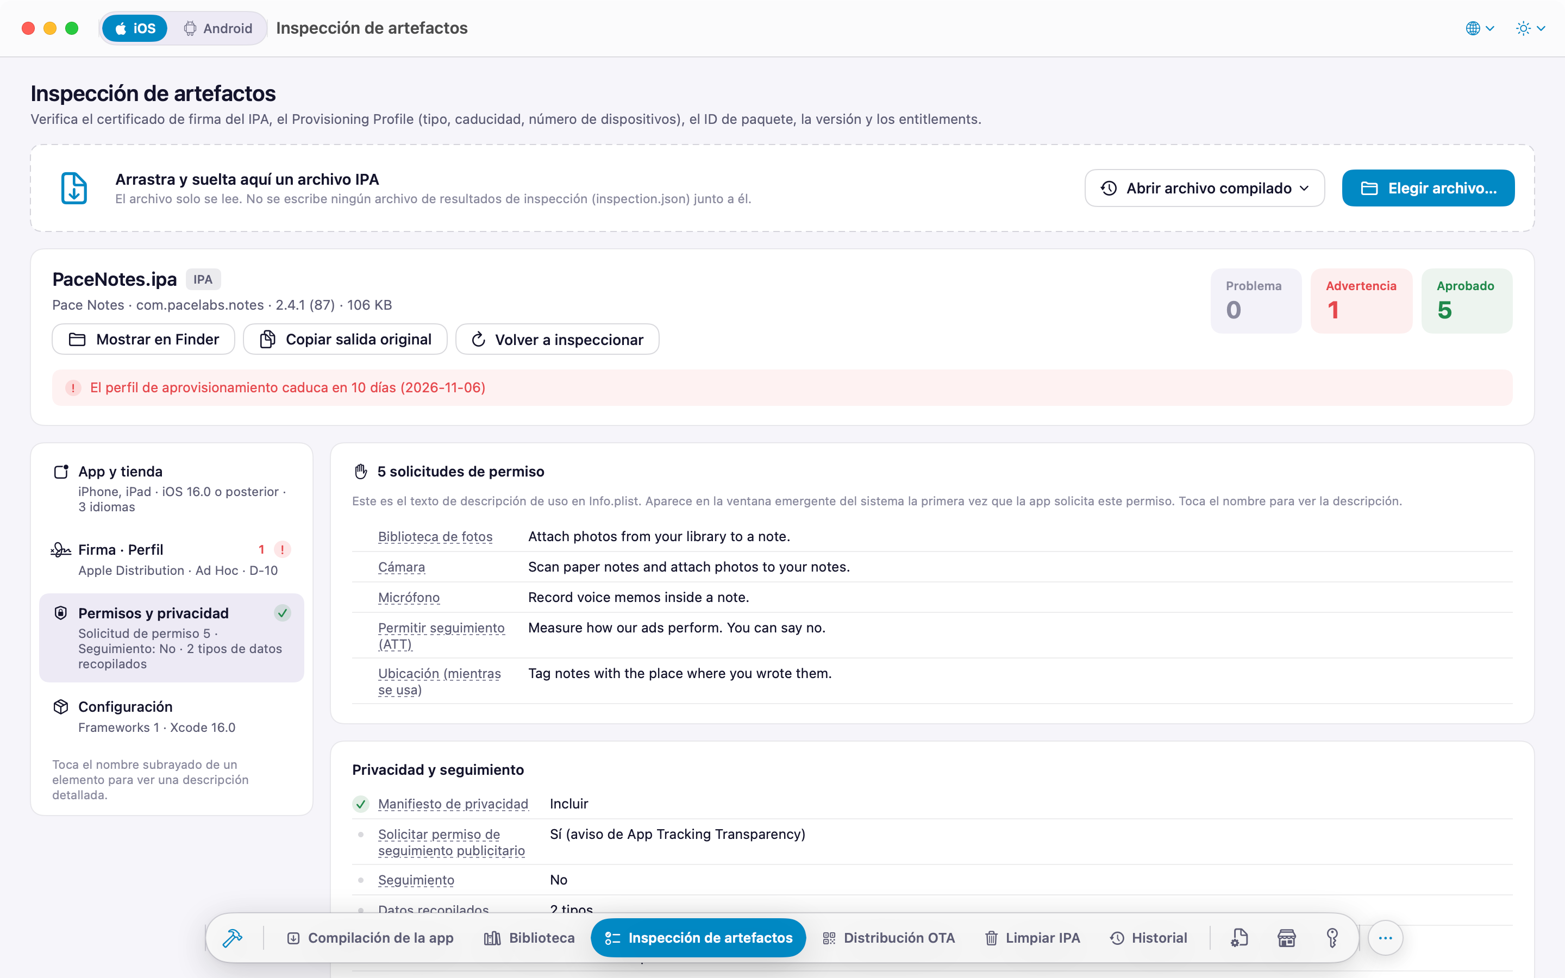Click Mostrar en Finder button
1565x978 pixels.
point(143,339)
